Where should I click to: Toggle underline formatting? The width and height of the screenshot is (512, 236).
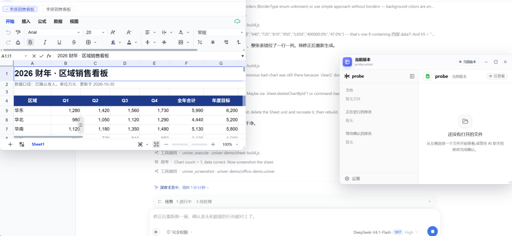(59, 42)
